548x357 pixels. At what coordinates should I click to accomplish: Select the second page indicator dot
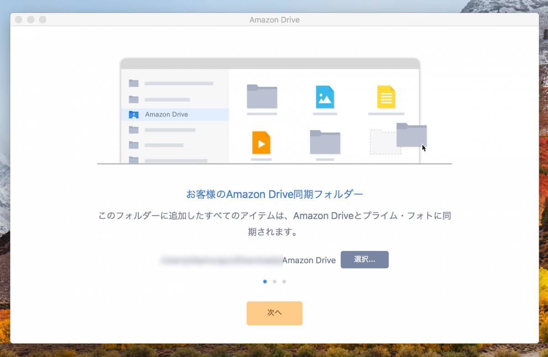coord(274,282)
